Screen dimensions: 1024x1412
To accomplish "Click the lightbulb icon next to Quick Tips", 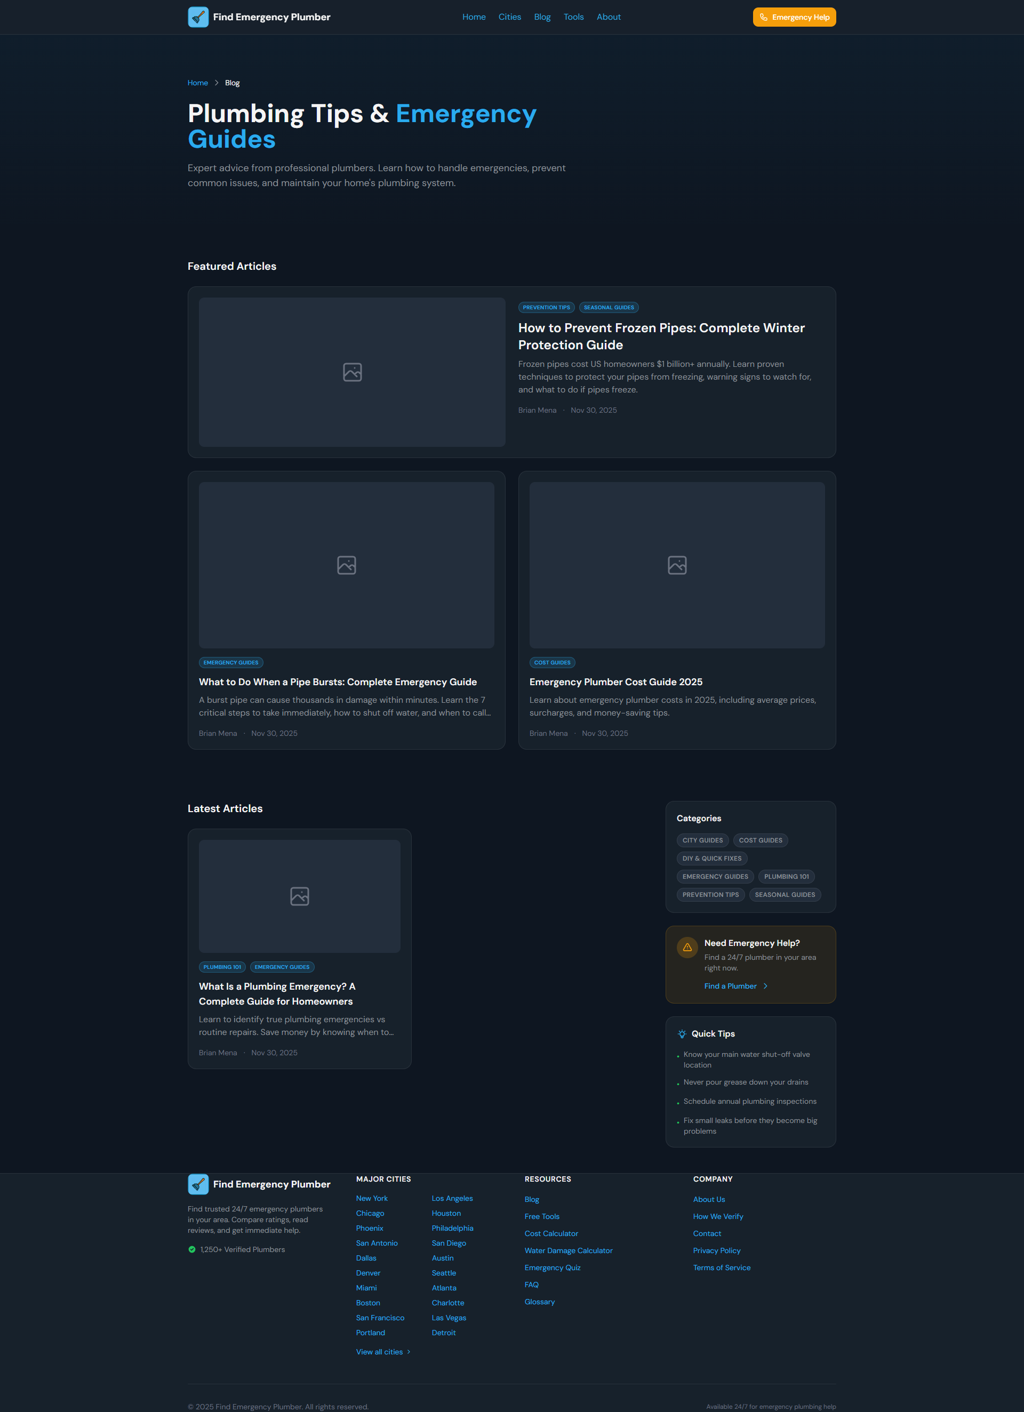I will pyautogui.click(x=682, y=1033).
